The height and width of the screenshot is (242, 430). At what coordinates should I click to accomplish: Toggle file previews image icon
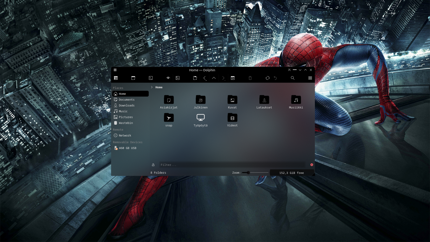tap(178, 78)
